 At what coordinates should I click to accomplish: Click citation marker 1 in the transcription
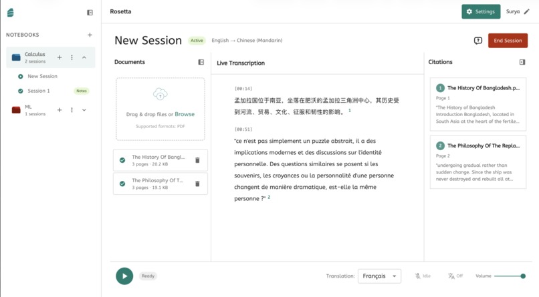tap(350, 110)
